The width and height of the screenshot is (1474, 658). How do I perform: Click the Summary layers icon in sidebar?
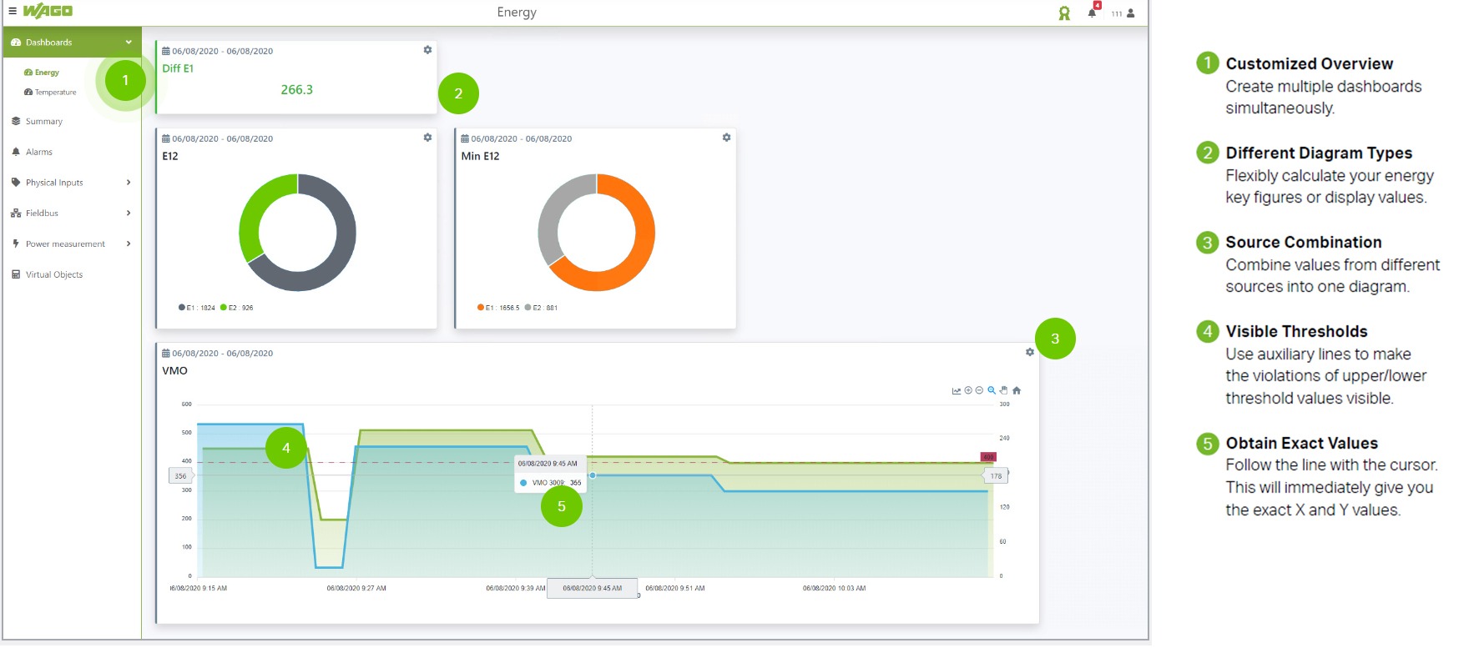[16, 121]
